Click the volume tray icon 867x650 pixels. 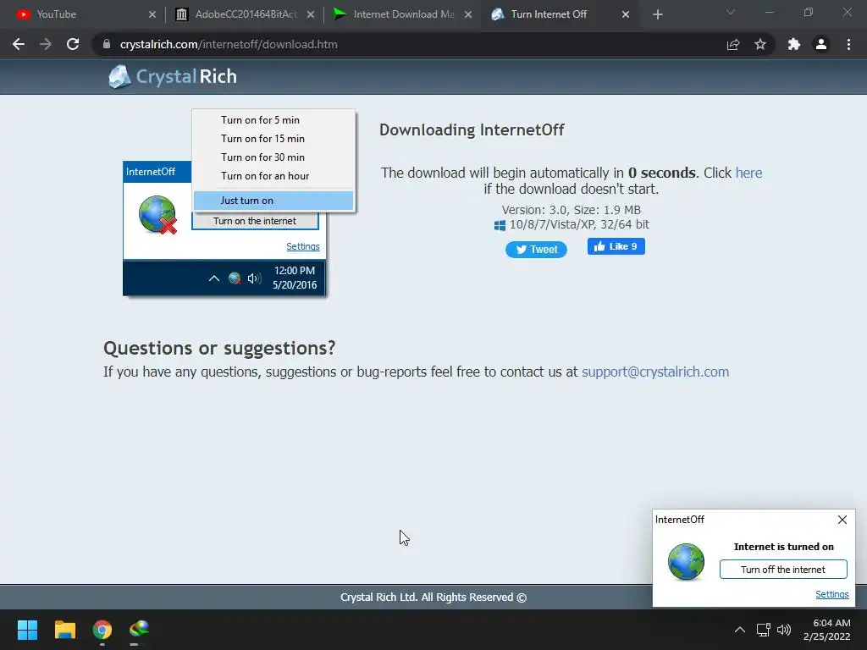coord(783,630)
